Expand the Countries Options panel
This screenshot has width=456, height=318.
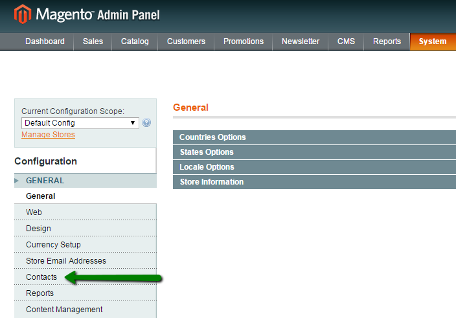tap(314, 137)
